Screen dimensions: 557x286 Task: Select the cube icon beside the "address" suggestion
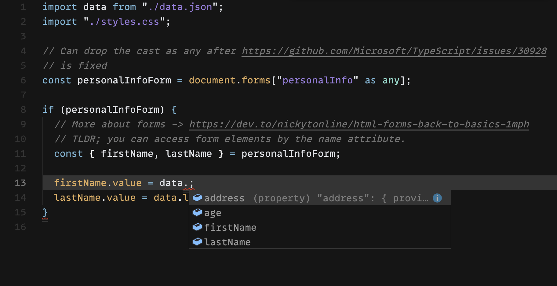[198, 198]
